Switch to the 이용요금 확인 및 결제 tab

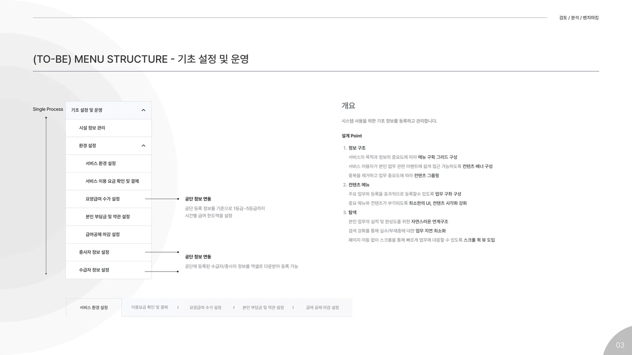[149, 307]
